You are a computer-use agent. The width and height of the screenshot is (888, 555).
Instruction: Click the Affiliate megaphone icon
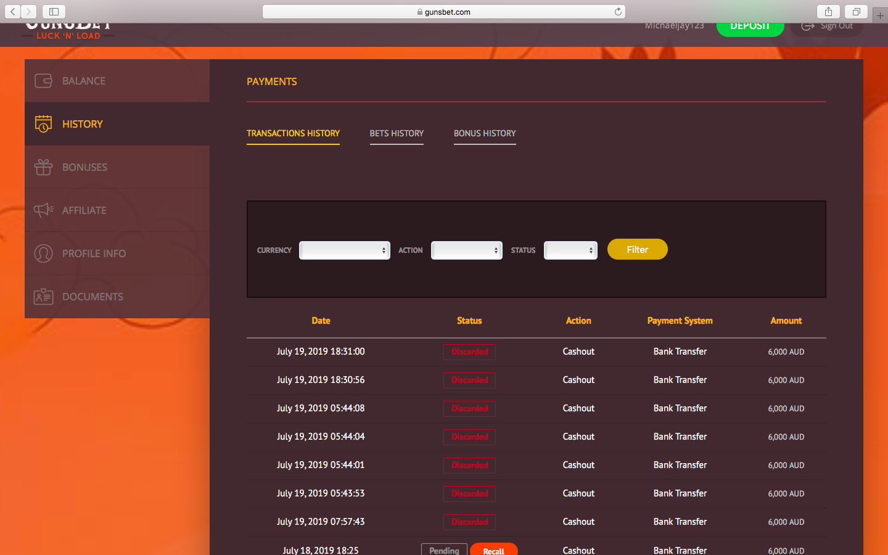point(43,210)
